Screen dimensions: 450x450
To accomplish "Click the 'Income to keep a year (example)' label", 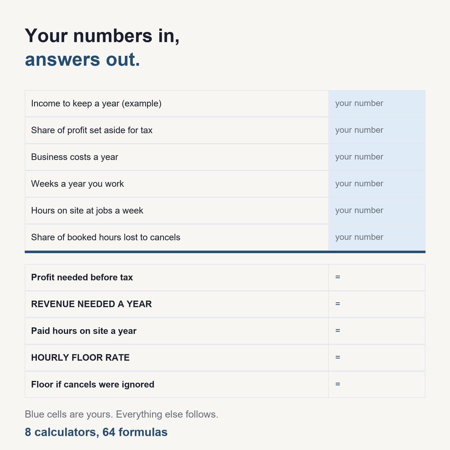I will [x=96, y=103].
